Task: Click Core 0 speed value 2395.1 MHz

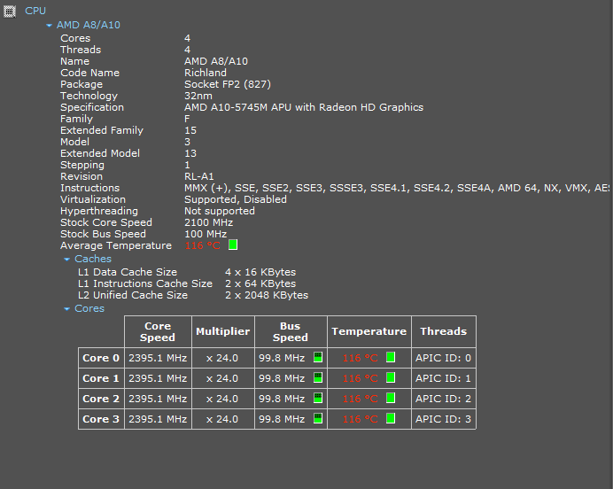Action: tap(158, 358)
